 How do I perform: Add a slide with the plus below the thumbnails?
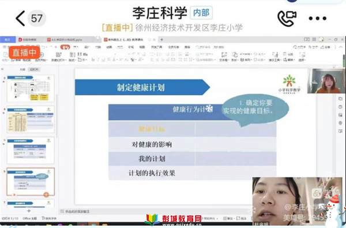click(x=29, y=211)
